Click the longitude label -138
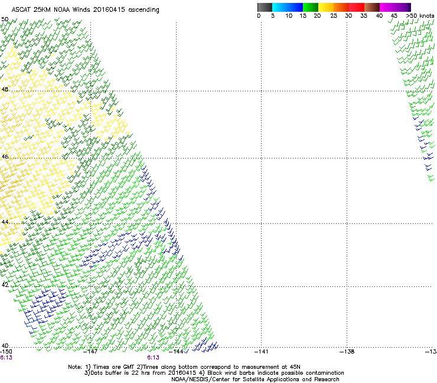The width and height of the screenshot is (437, 383). tap(347, 352)
